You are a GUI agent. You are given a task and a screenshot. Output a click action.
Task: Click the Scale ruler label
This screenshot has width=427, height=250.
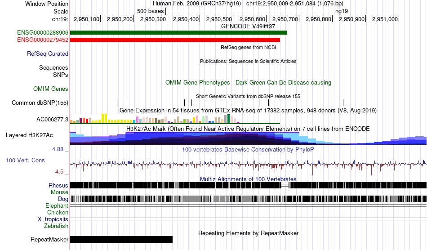coord(61,11)
